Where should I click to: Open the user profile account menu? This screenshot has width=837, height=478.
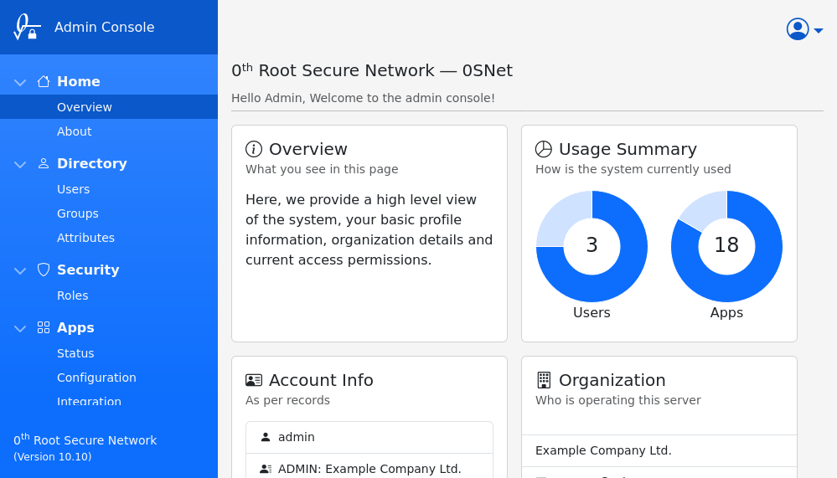(804, 29)
